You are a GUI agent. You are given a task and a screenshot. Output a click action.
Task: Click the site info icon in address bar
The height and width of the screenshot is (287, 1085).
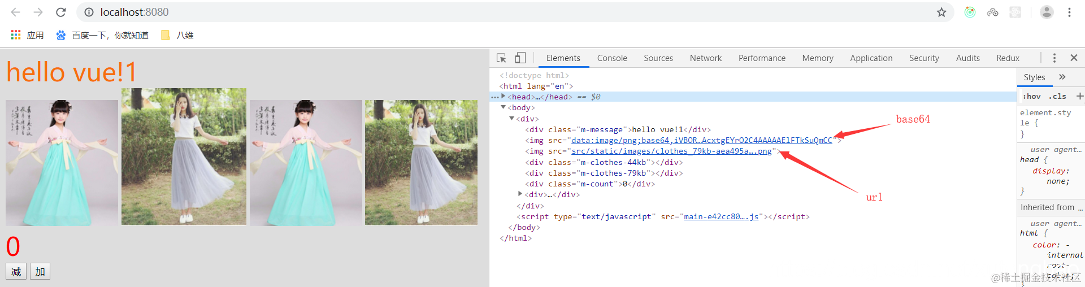(89, 12)
